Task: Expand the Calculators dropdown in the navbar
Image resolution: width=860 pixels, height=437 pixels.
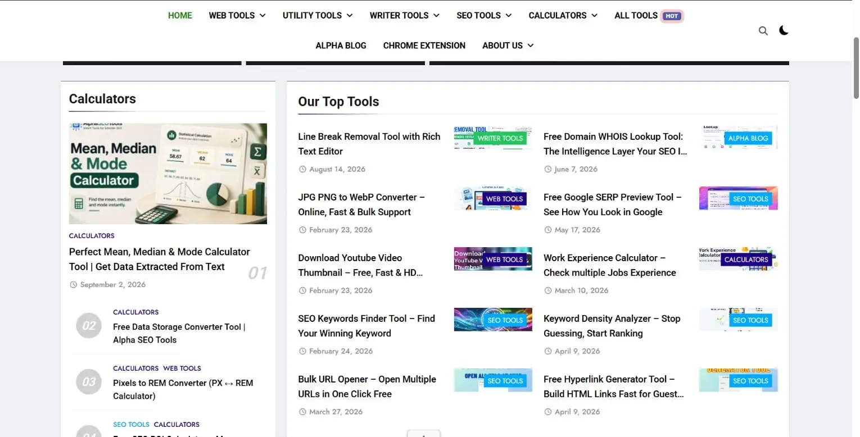Action: tap(563, 16)
